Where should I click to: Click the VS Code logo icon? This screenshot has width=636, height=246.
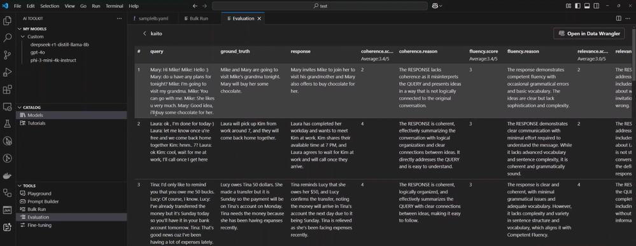tap(5, 6)
